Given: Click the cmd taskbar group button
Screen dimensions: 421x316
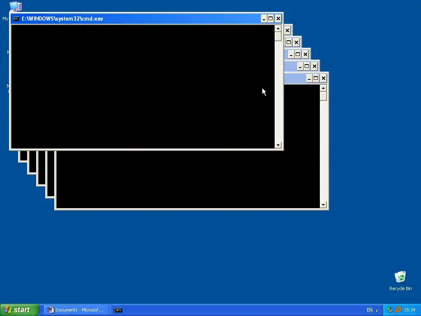Looking at the screenshot, I should pyautogui.click(x=118, y=310).
